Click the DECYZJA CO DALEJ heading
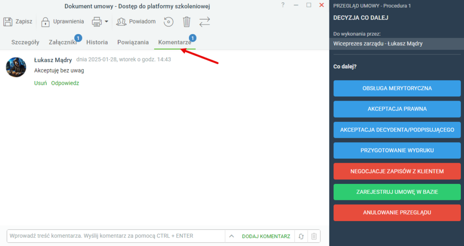Screen dimensions: 464x246 click(x=360, y=18)
